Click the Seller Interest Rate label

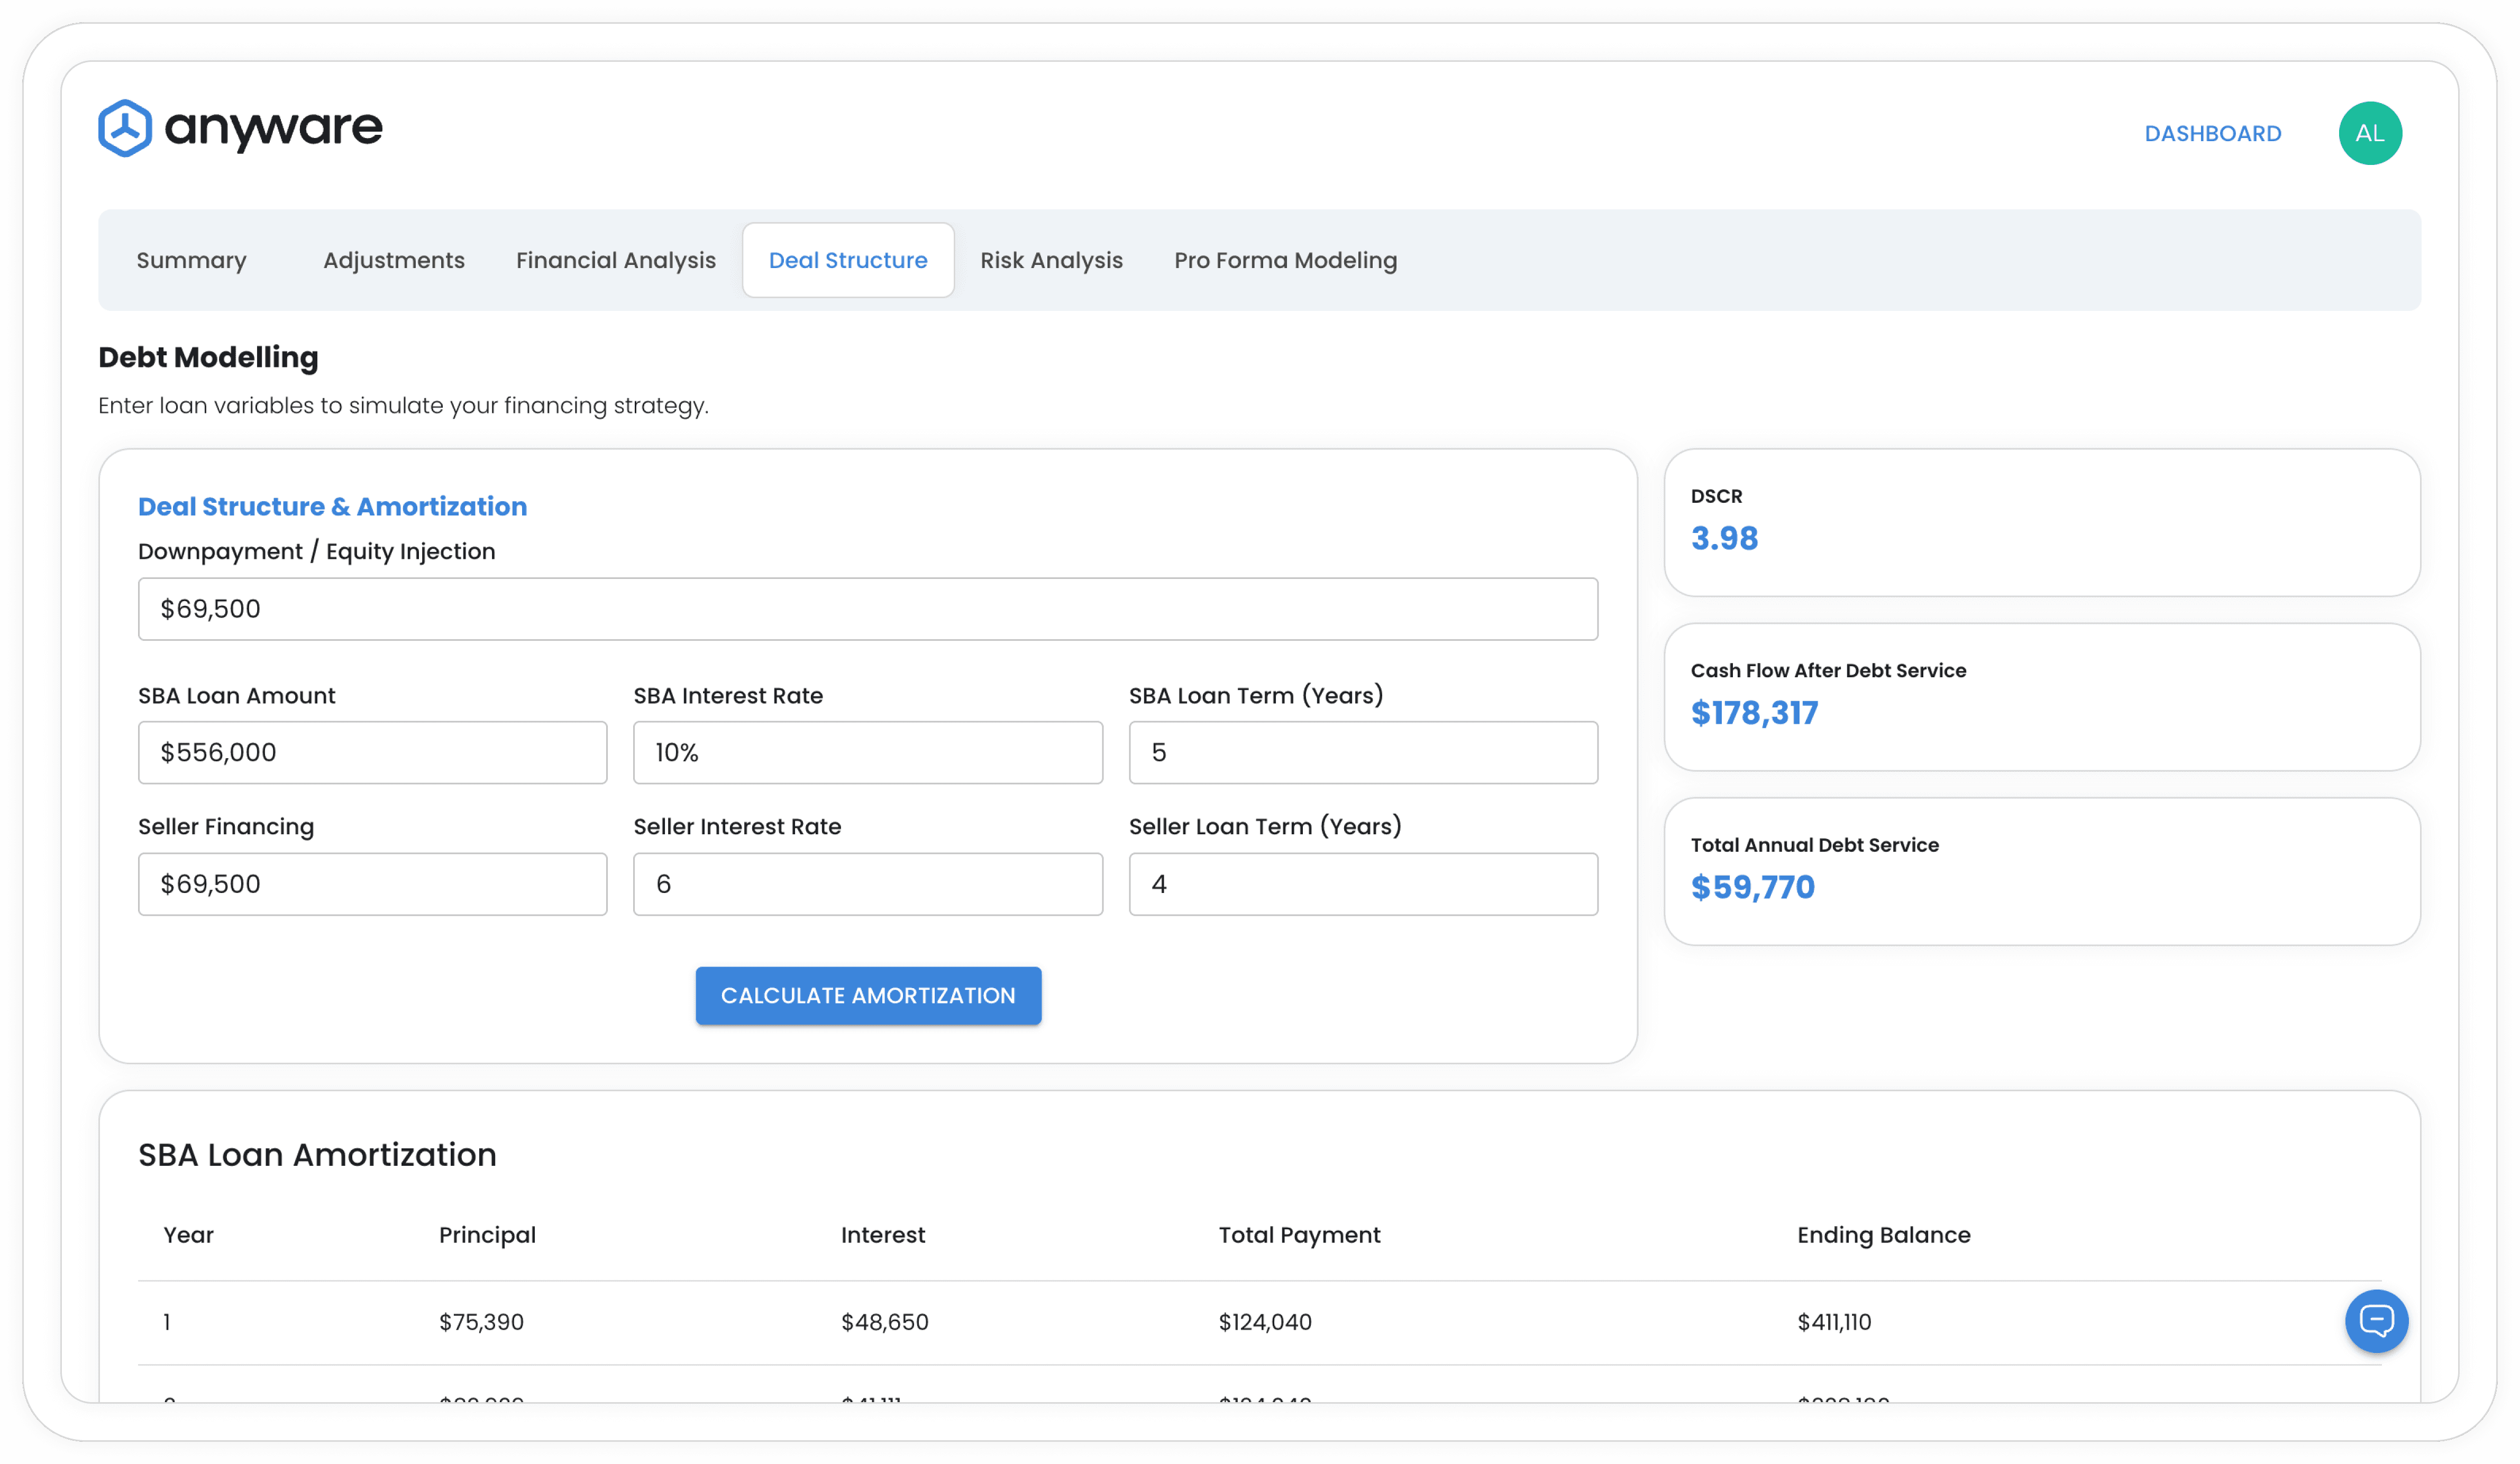click(737, 826)
